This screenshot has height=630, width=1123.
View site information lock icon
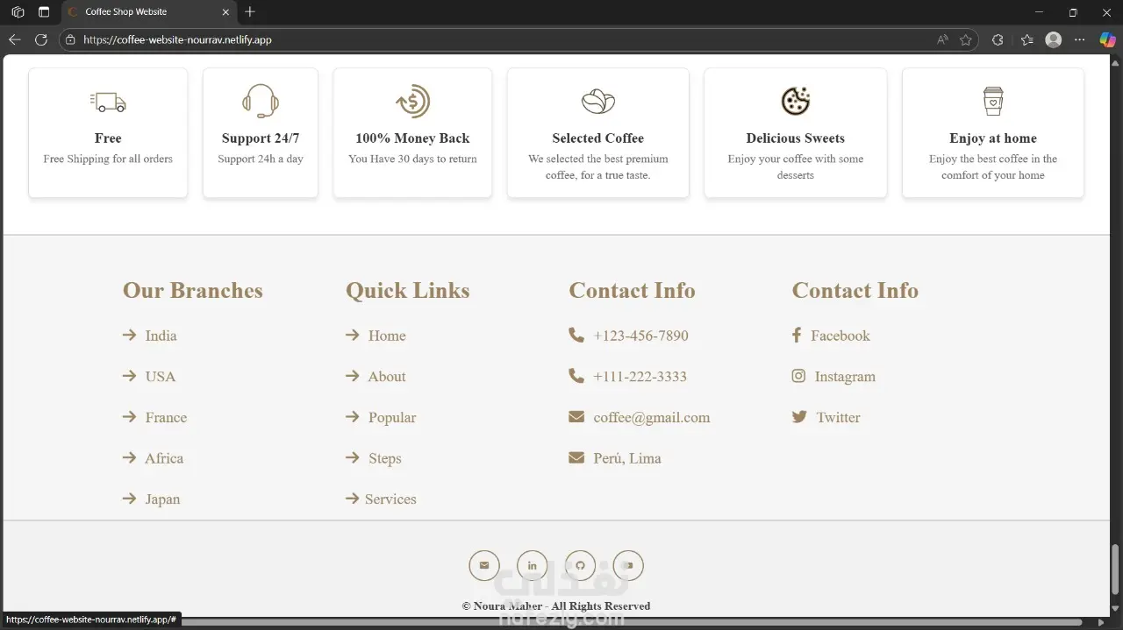(x=71, y=39)
